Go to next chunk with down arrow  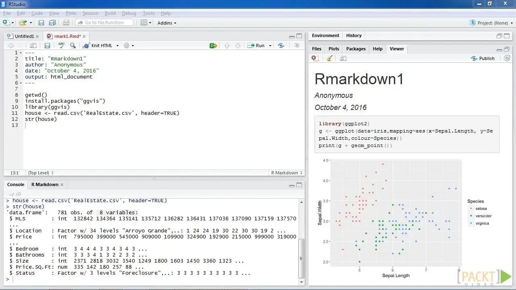[238, 46]
